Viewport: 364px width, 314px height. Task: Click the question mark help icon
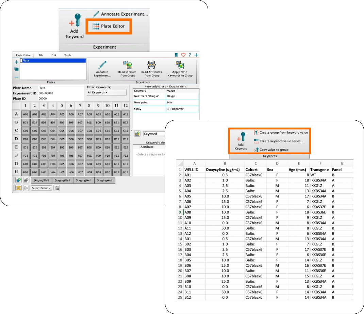pyautogui.click(x=190, y=55)
